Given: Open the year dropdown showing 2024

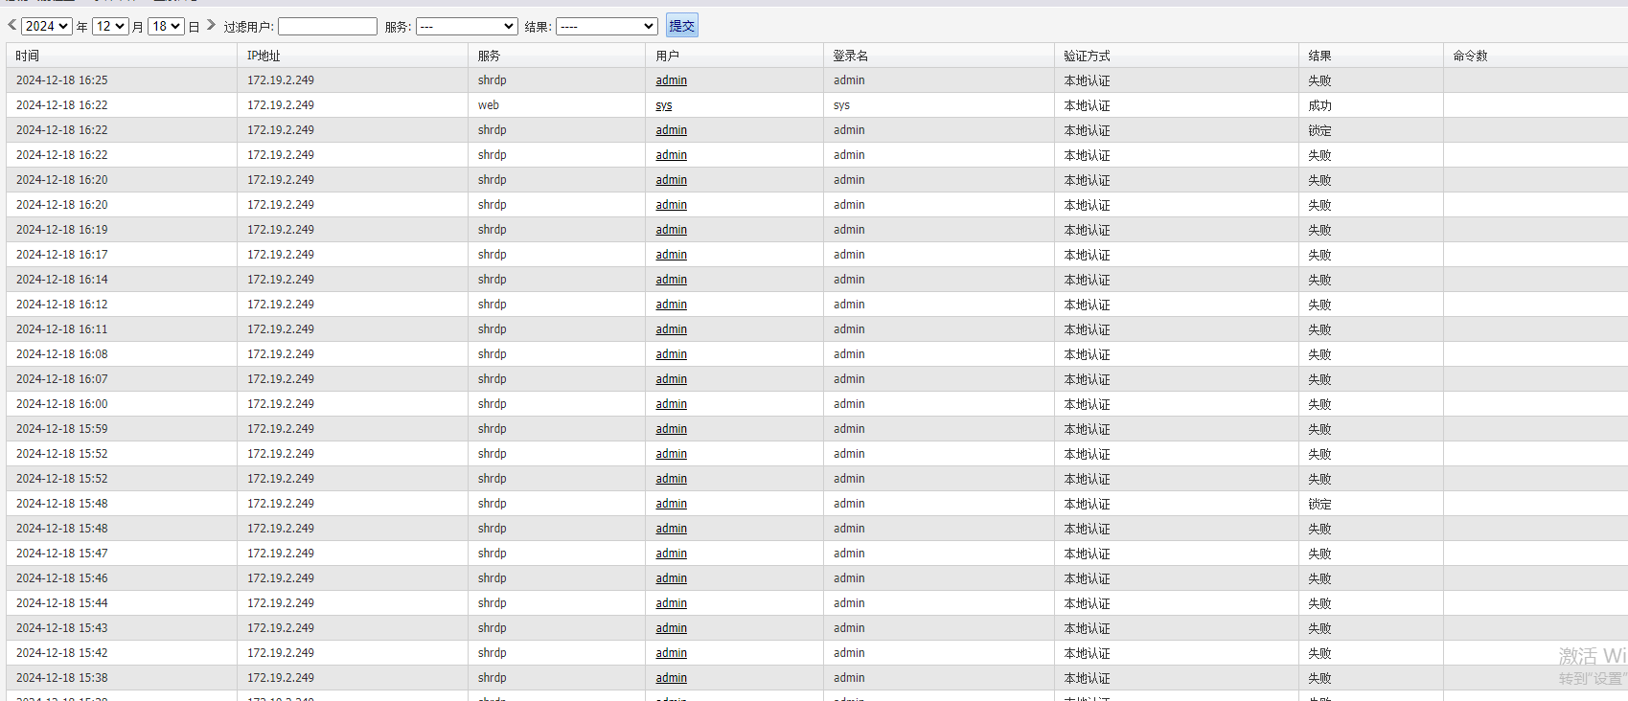Looking at the screenshot, I should [x=47, y=27].
